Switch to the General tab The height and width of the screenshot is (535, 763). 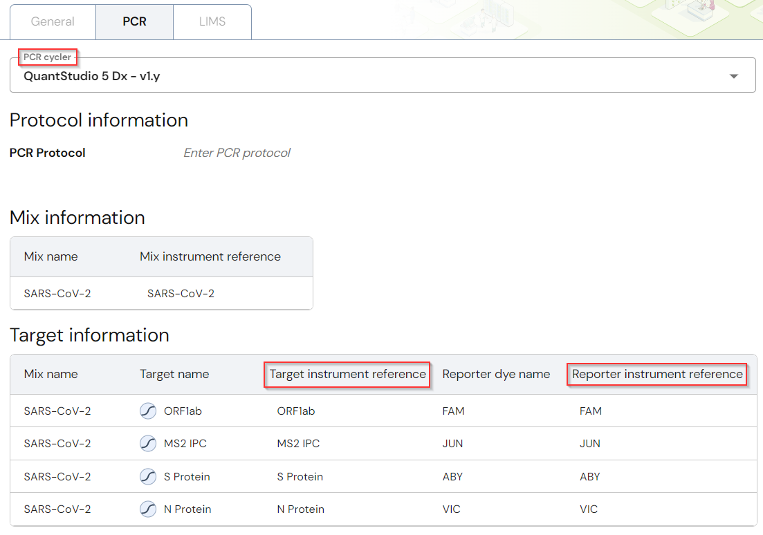tap(53, 22)
